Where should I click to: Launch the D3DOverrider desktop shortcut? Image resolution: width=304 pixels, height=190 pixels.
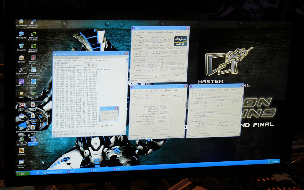pos(21,129)
